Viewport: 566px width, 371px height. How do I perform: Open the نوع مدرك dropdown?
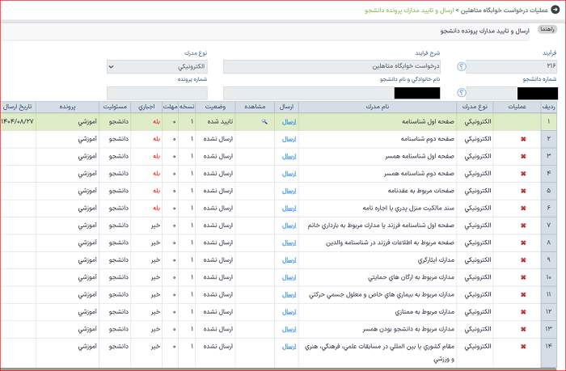(x=157, y=67)
